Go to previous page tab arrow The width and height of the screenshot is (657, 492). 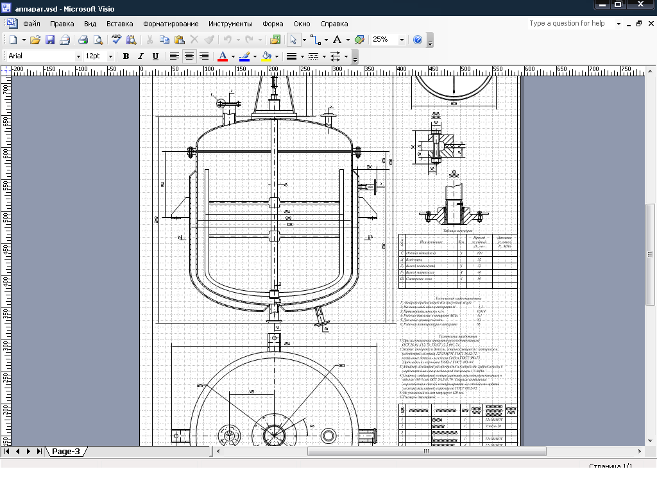coord(17,452)
